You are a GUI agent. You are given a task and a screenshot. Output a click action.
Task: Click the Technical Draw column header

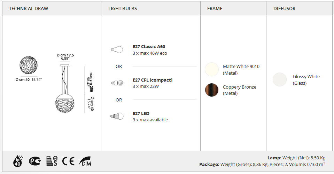click(29, 8)
